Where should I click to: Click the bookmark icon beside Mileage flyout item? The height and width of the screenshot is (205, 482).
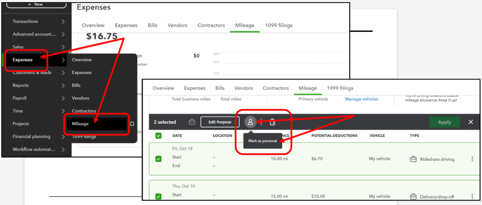(132, 124)
